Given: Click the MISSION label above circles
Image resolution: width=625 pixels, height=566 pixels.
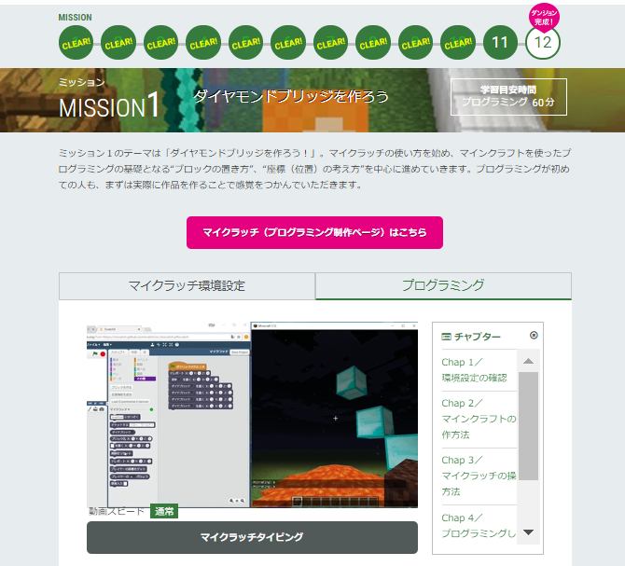Looking at the screenshot, I should pos(75,17).
